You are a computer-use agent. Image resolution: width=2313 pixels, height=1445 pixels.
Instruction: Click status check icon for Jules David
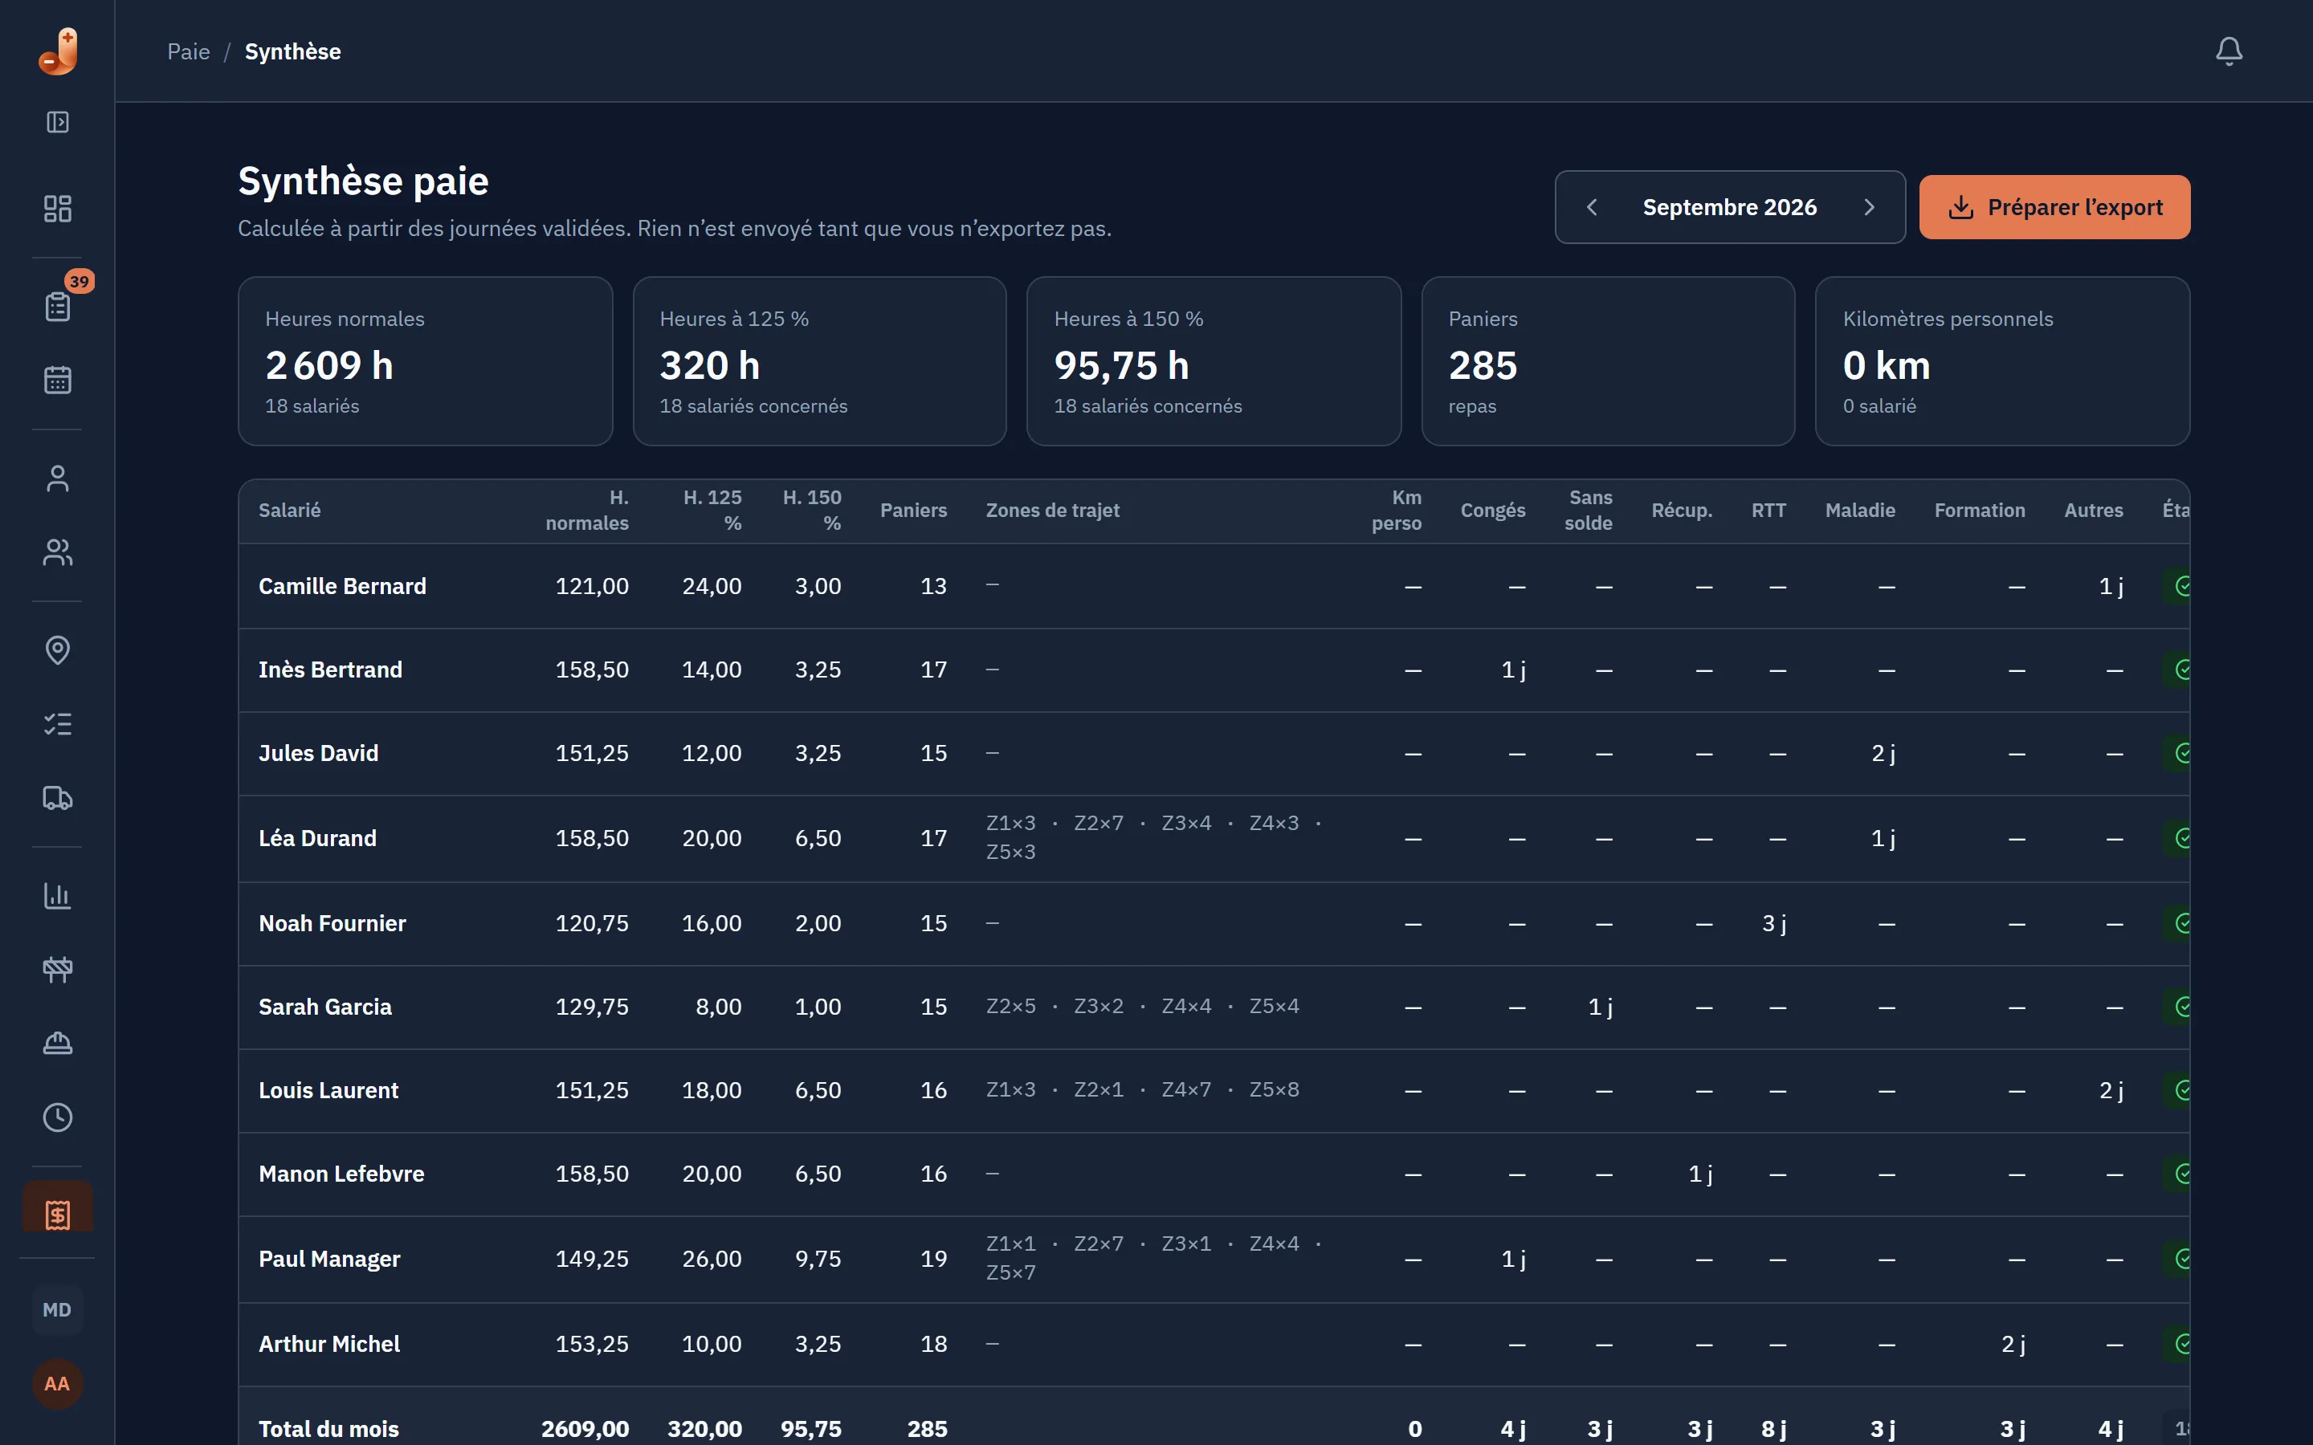click(x=2182, y=753)
